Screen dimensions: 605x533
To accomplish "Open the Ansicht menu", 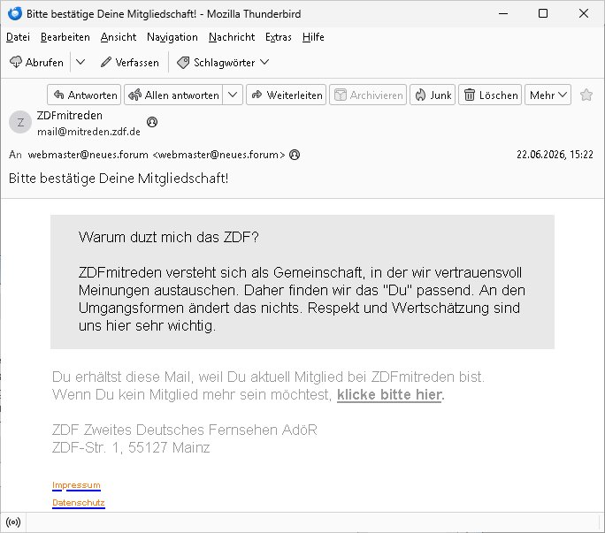I will click(119, 37).
